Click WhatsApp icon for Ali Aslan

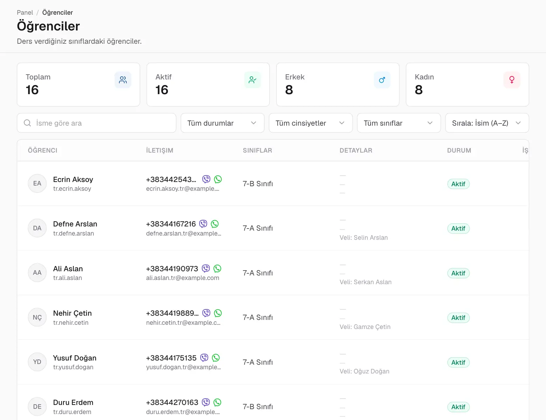pyautogui.click(x=217, y=268)
